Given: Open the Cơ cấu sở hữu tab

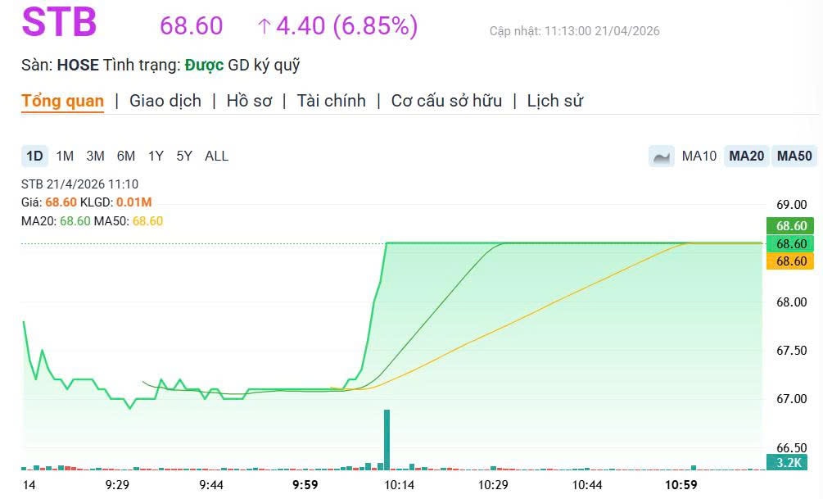Looking at the screenshot, I should coord(446,101).
